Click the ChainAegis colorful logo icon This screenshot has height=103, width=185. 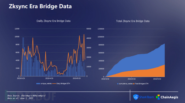(x=158, y=97)
